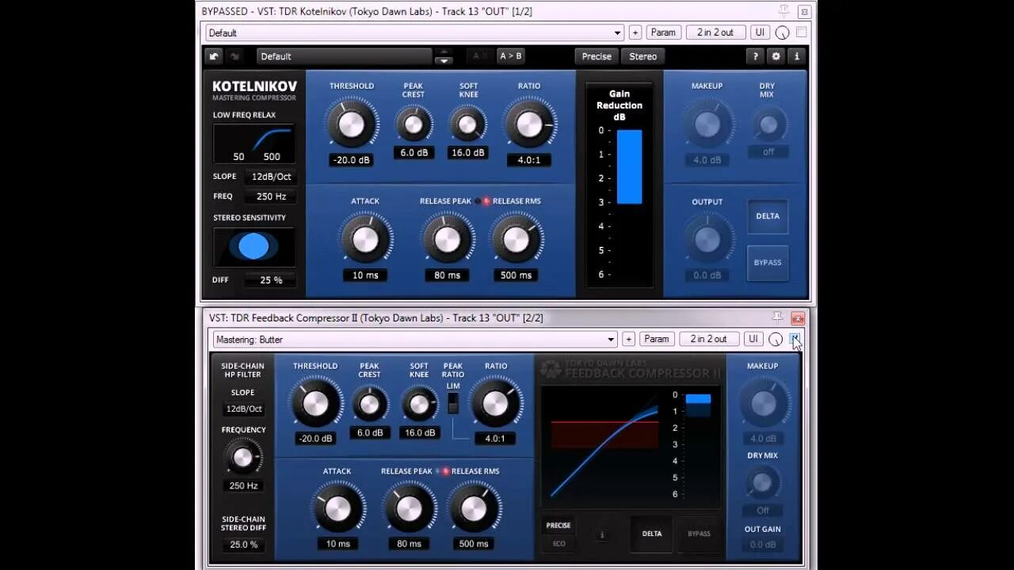
Task: Pin the Feedback Compressor II window
Action: [777, 317]
